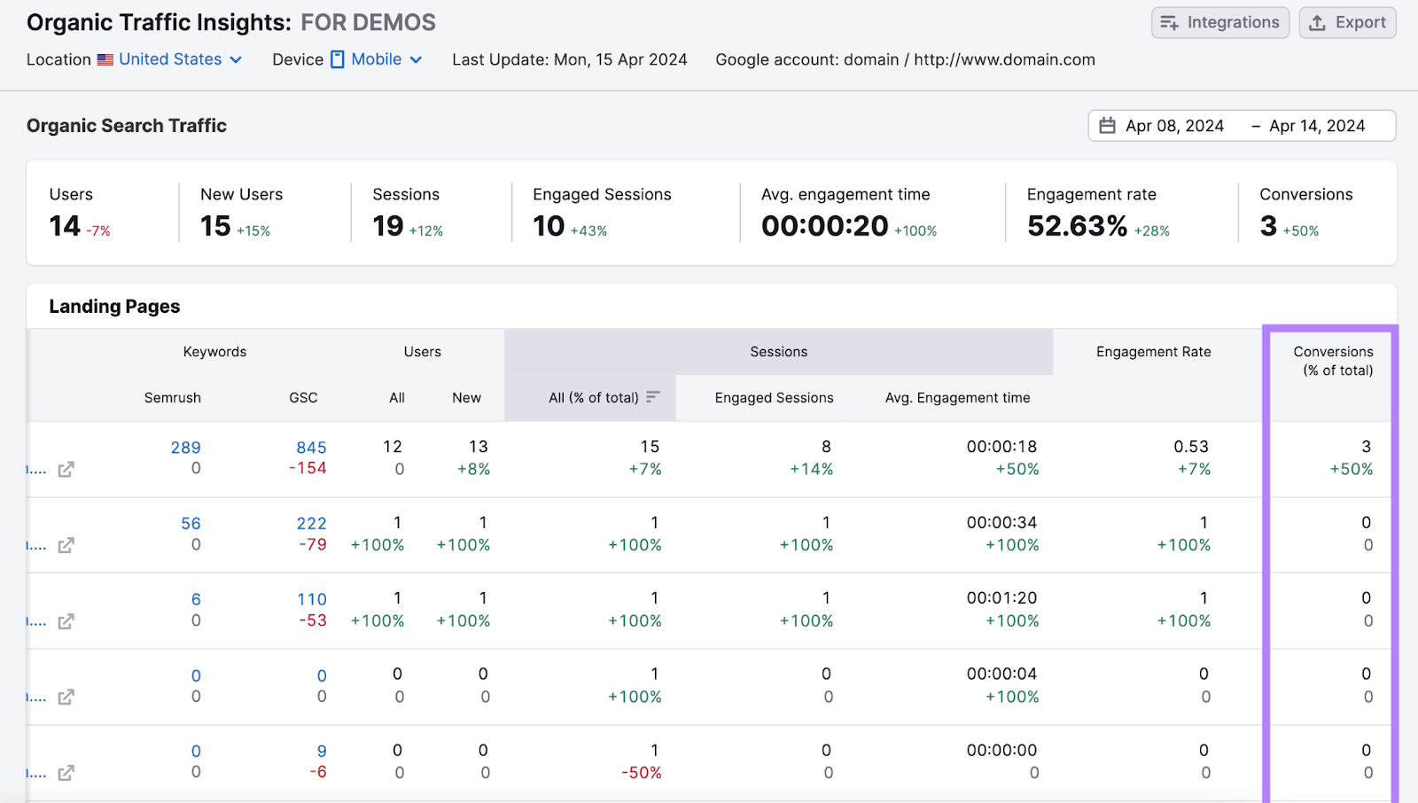Click the calendar icon in date range picker
1418x803 pixels.
(x=1107, y=126)
